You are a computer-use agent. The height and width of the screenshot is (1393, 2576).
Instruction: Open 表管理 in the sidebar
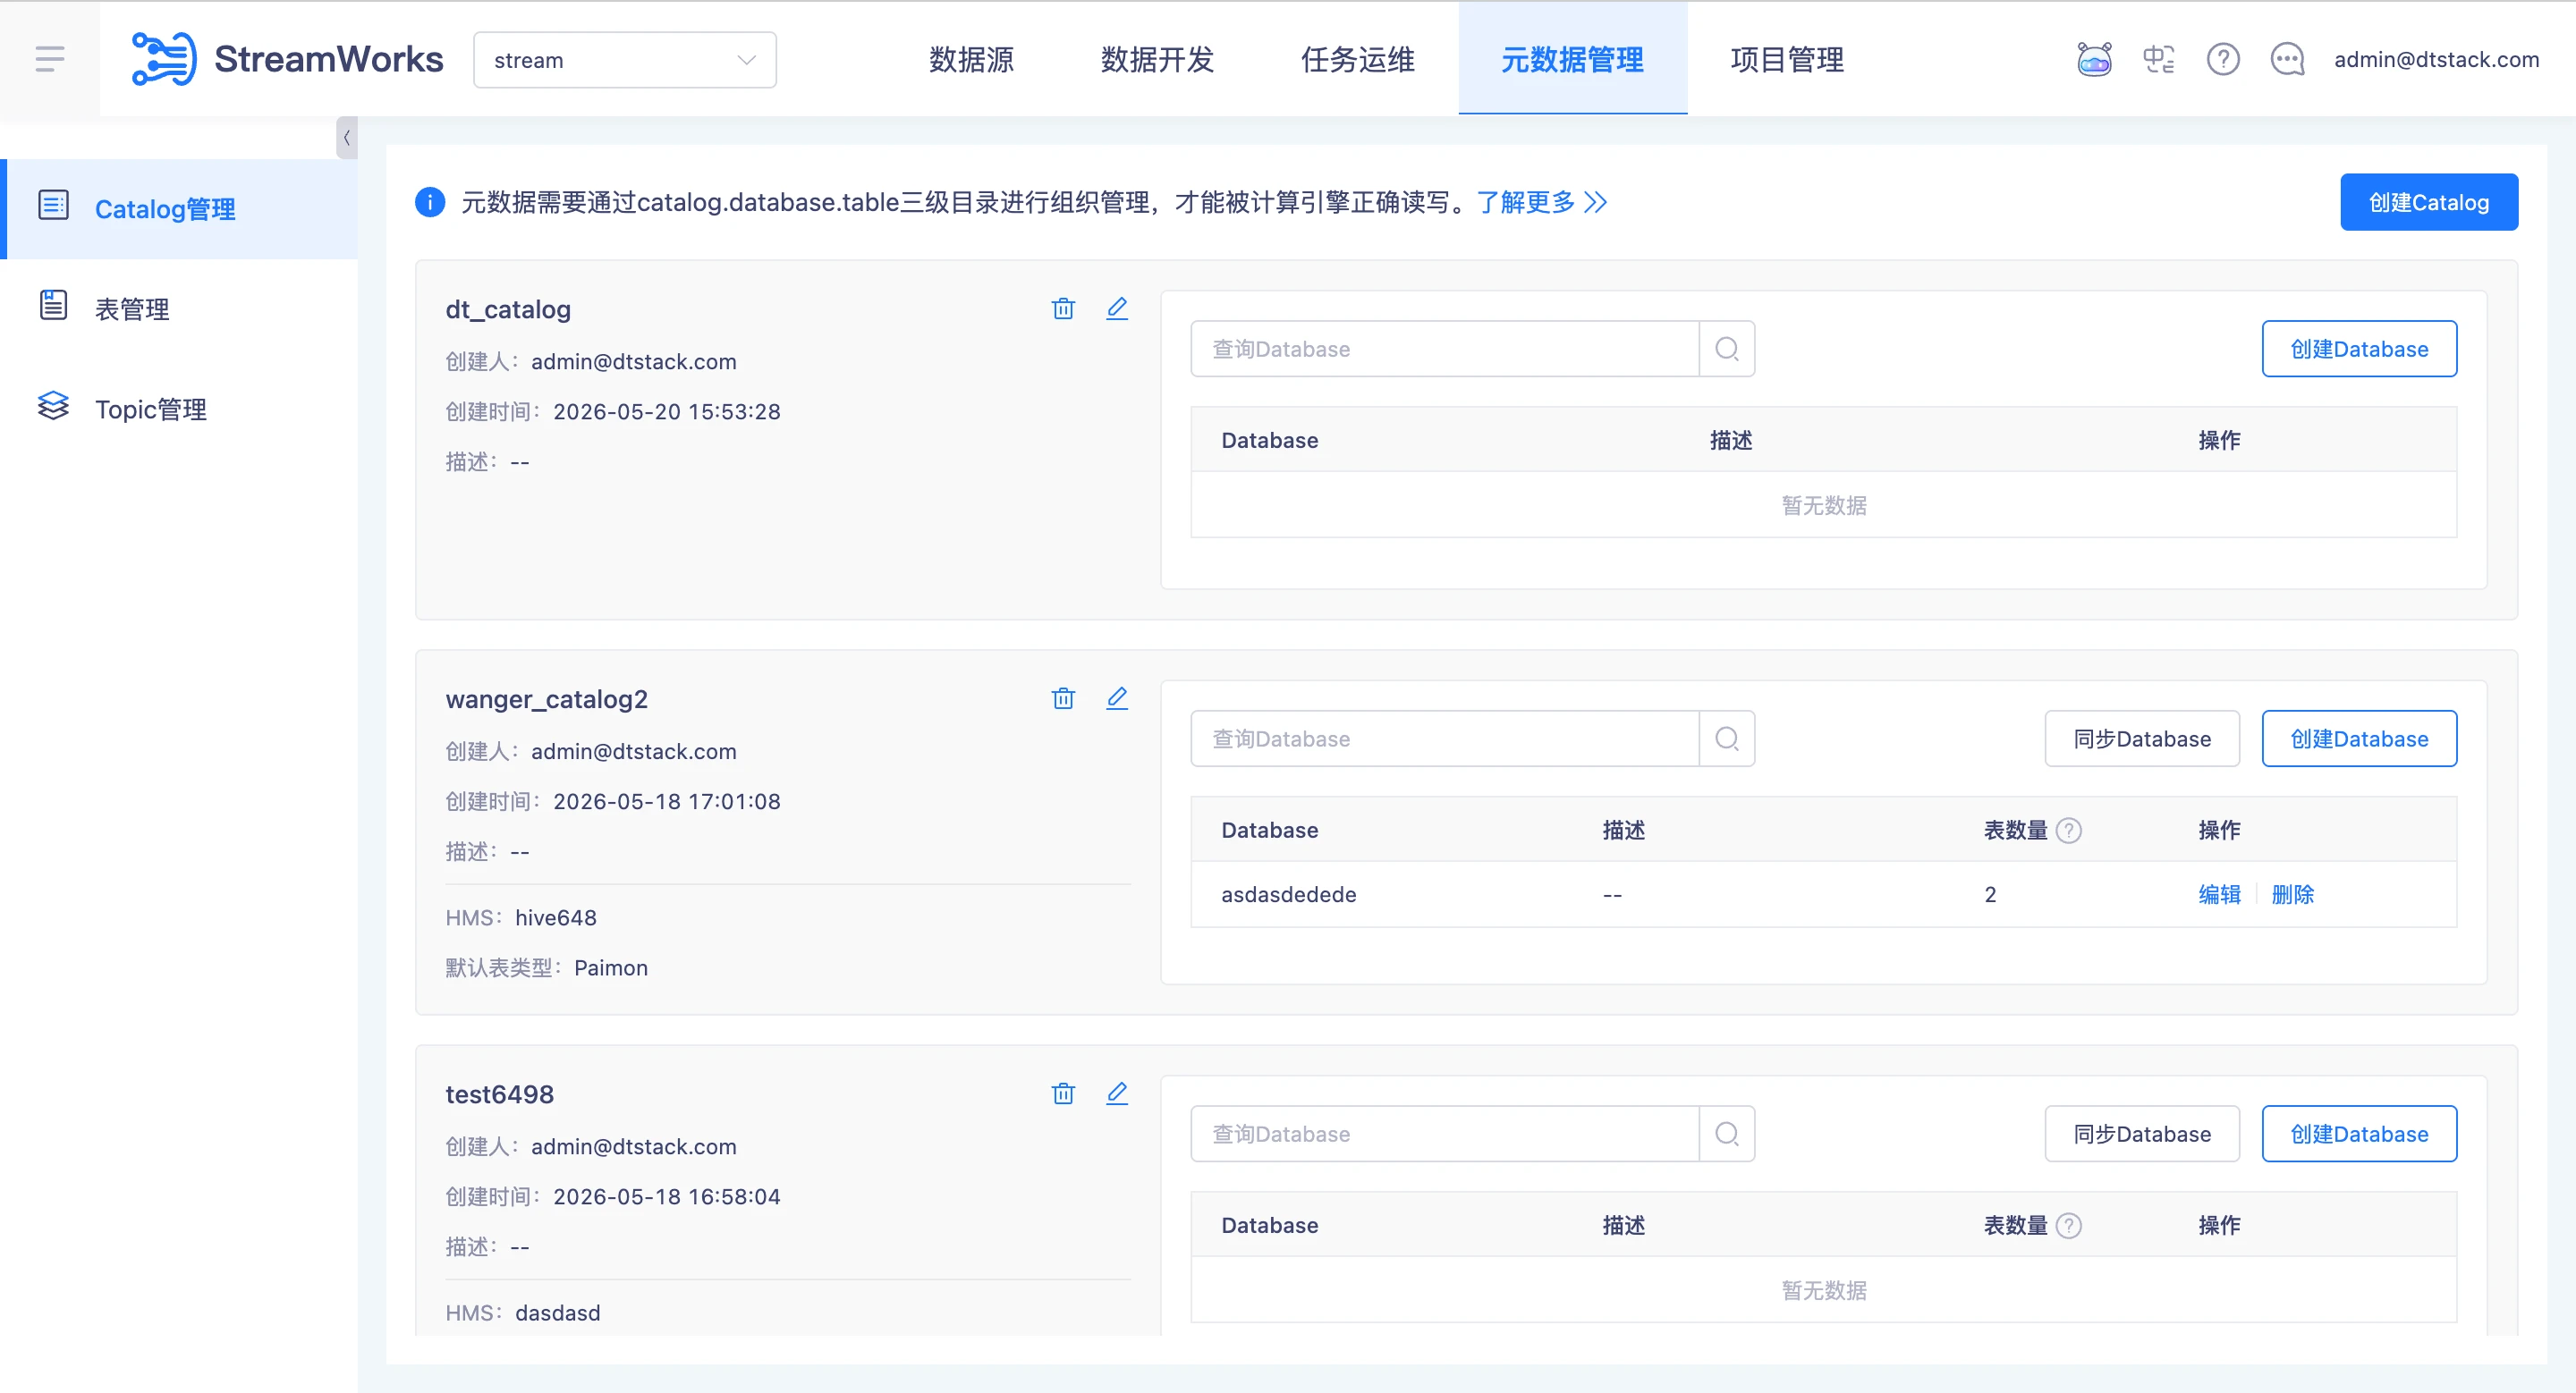180,308
